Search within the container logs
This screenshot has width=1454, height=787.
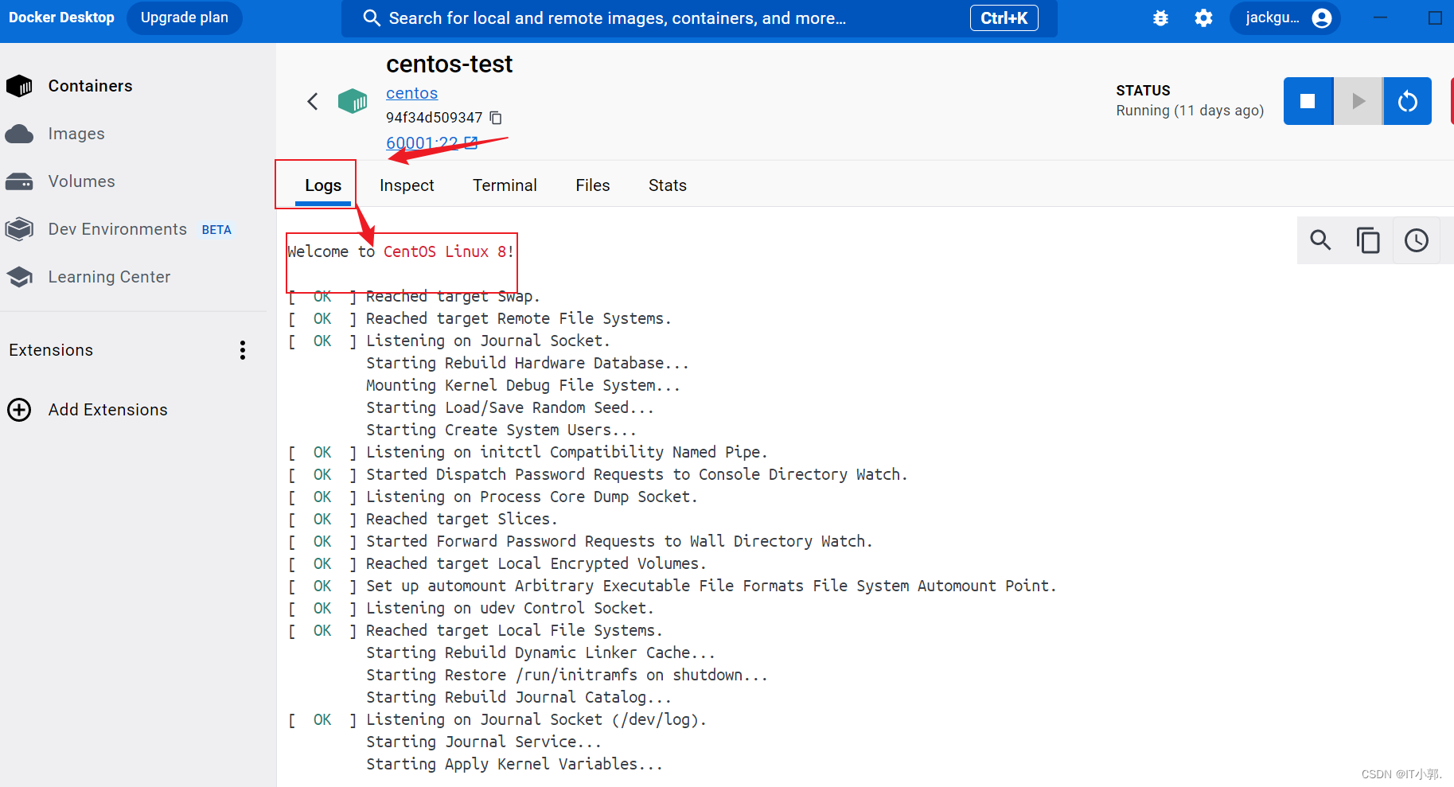(1321, 240)
